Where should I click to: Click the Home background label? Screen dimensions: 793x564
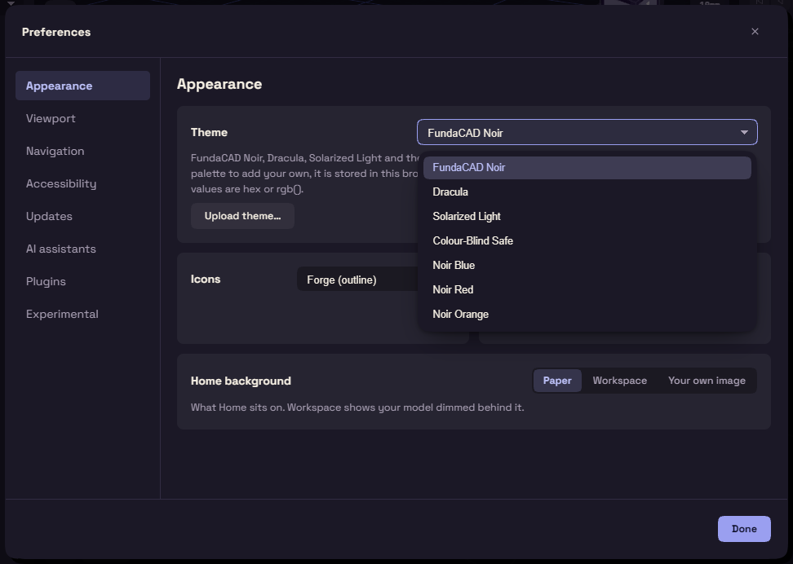[x=241, y=381]
